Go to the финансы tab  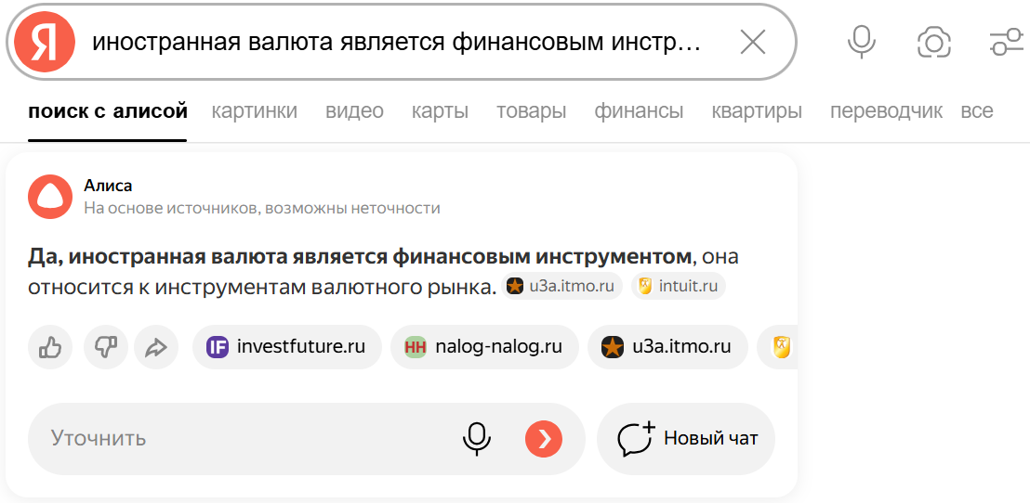pyautogui.click(x=640, y=111)
